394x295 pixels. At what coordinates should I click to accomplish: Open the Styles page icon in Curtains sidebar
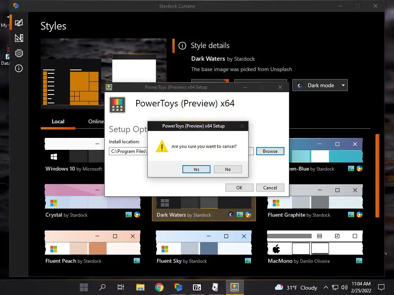(19, 23)
